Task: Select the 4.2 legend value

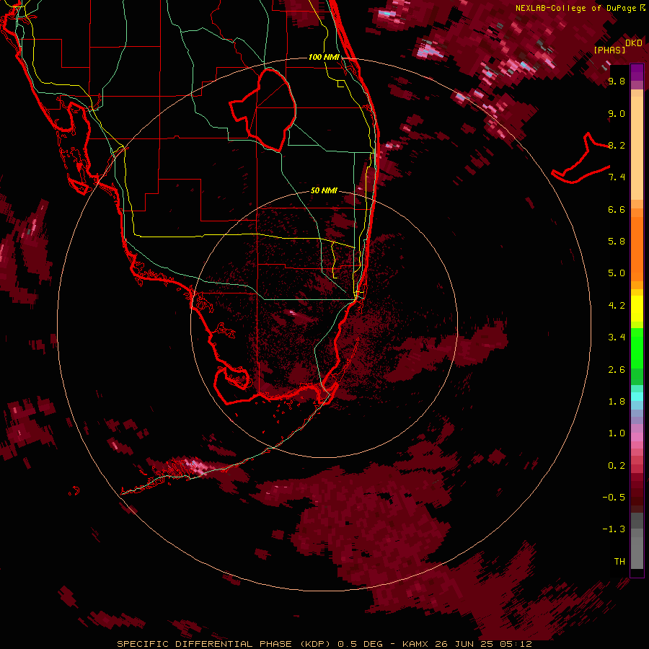Action: 617,306
